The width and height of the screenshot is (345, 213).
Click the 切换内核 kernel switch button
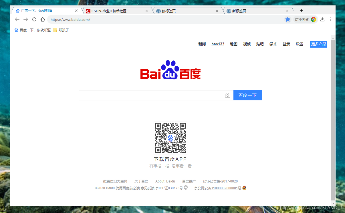click(305, 19)
